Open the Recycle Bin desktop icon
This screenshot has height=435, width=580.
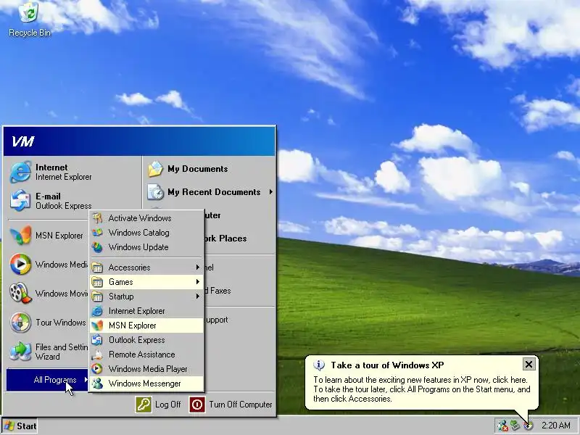coord(29,19)
